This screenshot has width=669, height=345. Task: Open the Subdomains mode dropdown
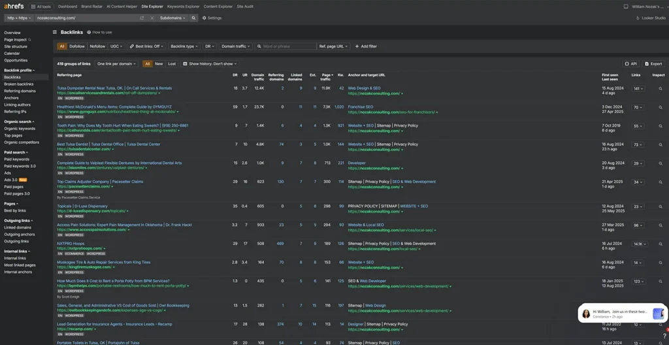tap(172, 18)
